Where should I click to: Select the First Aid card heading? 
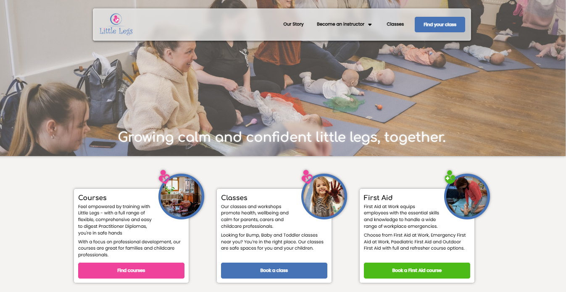point(378,198)
